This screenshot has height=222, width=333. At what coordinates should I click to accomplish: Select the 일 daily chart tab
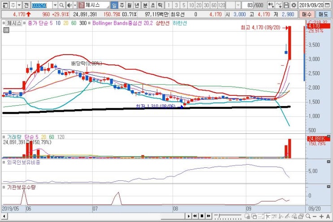(114, 5)
